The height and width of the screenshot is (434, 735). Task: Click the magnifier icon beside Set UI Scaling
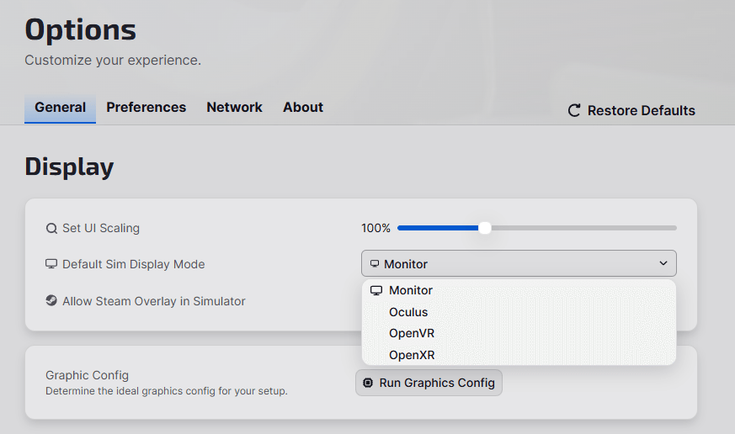(x=51, y=228)
